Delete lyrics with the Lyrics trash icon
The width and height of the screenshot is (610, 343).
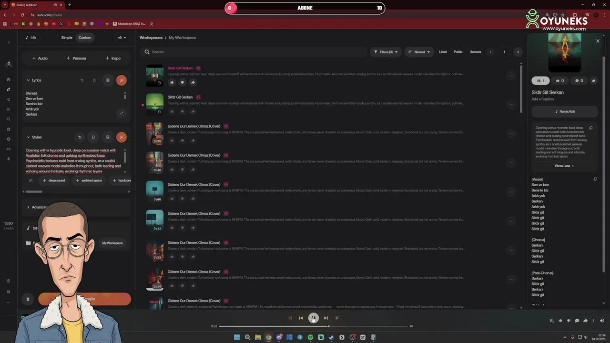108,81
